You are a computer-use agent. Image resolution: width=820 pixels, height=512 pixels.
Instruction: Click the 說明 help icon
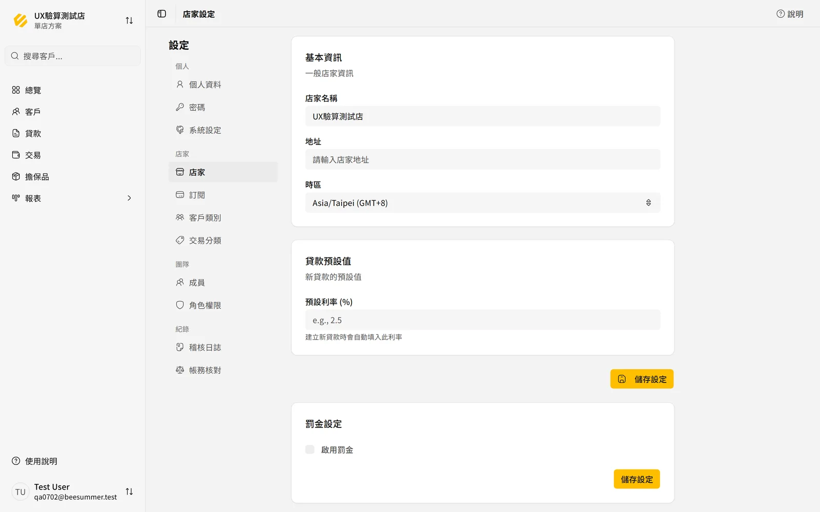790,14
